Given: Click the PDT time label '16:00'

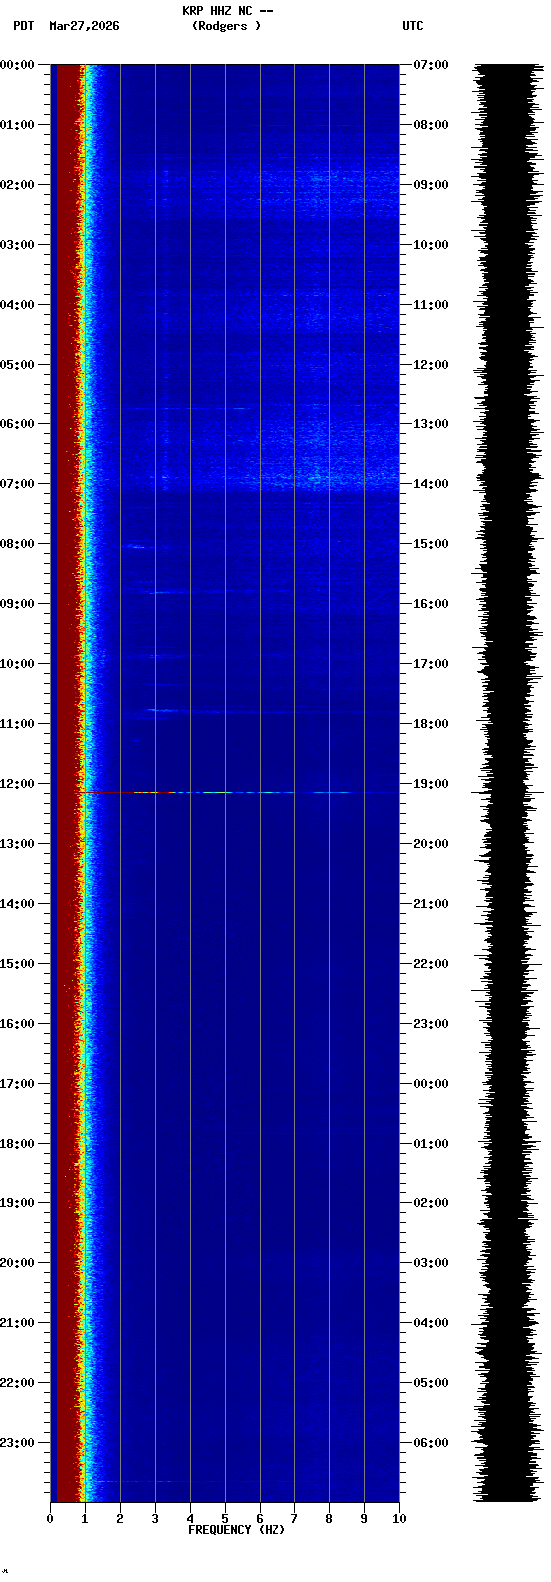Looking at the screenshot, I should click(x=17, y=1024).
